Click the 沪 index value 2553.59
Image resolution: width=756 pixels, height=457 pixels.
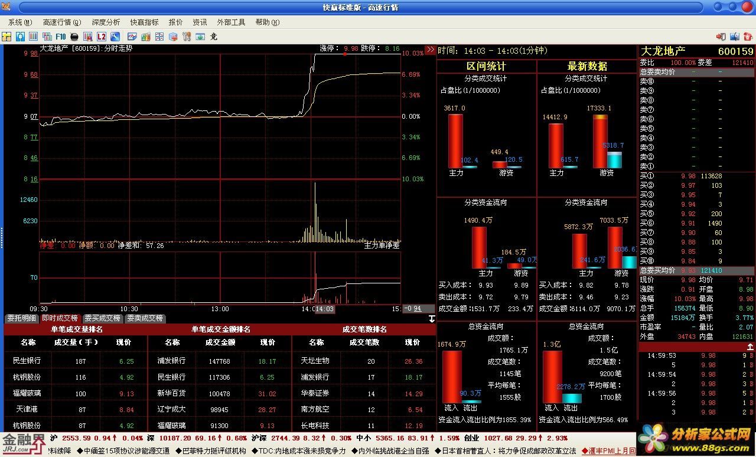tap(76, 438)
